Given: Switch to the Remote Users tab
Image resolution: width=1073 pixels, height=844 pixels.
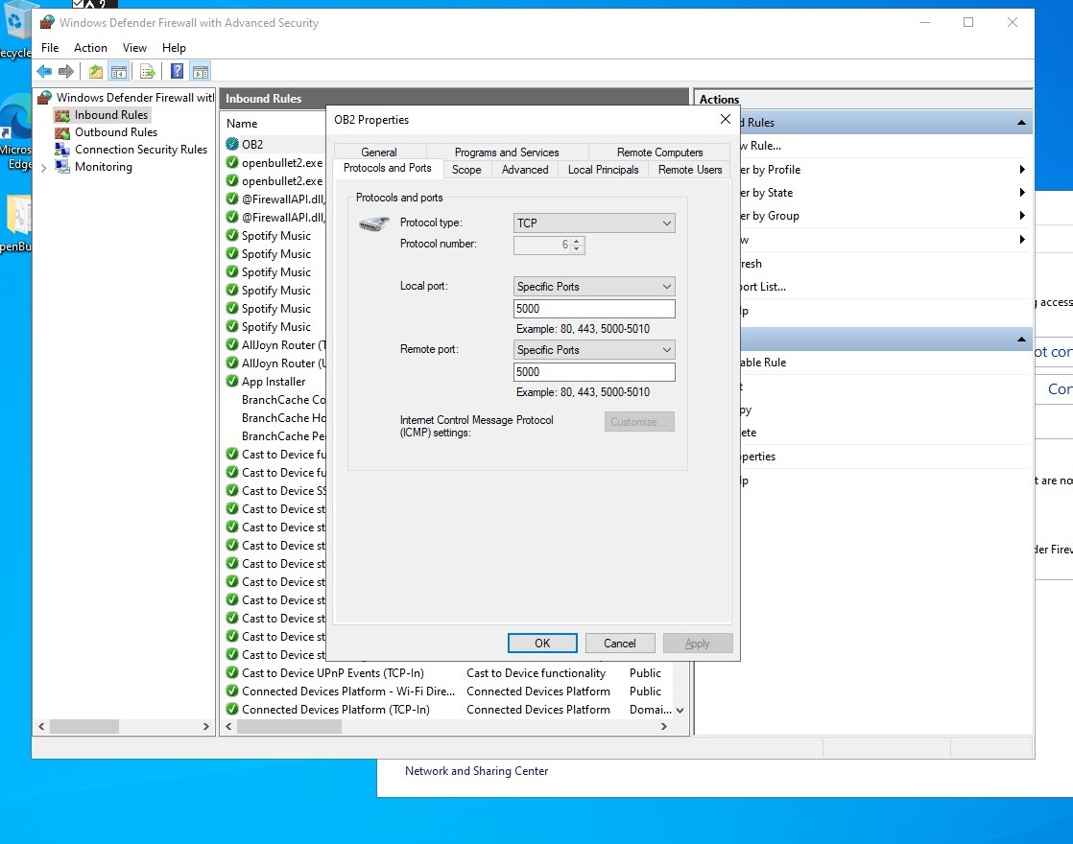Looking at the screenshot, I should [x=690, y=170].
